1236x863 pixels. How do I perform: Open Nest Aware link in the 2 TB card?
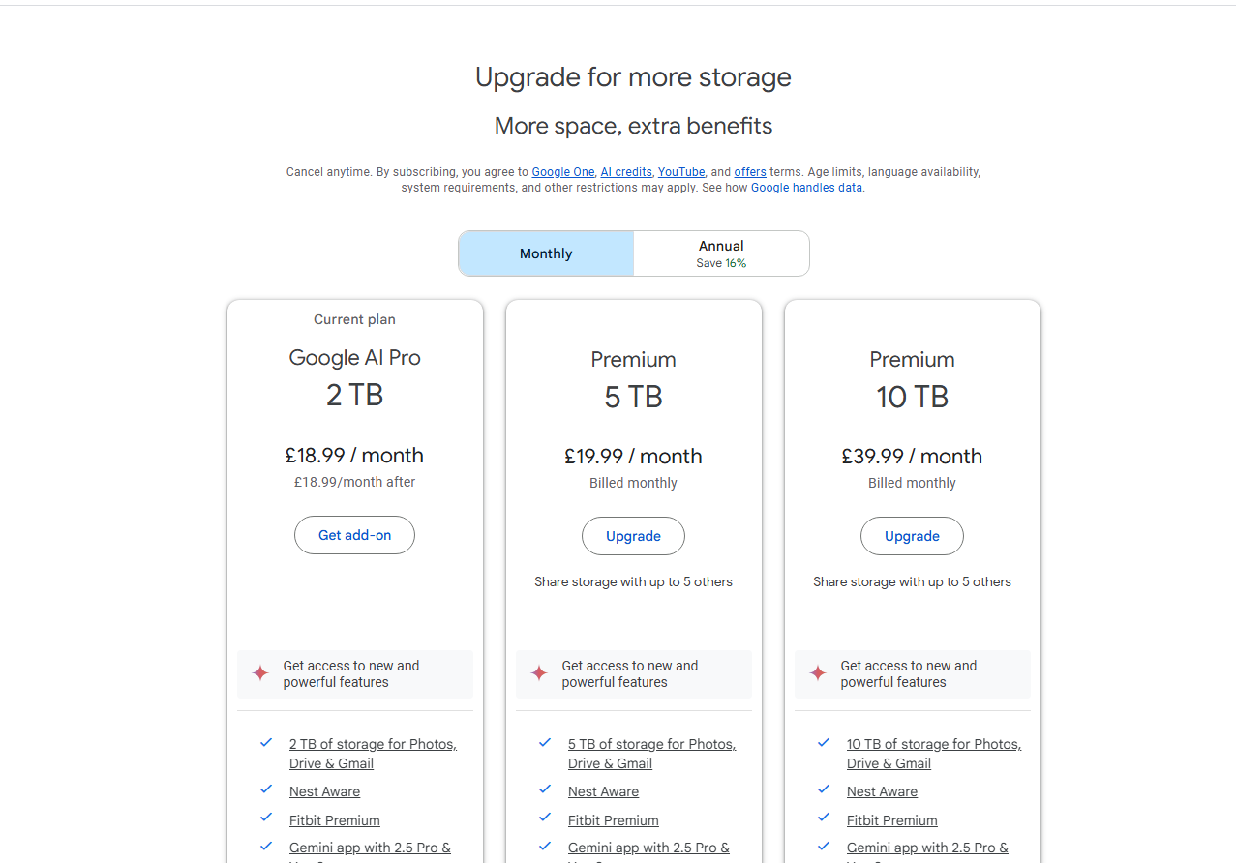point(324,791)
